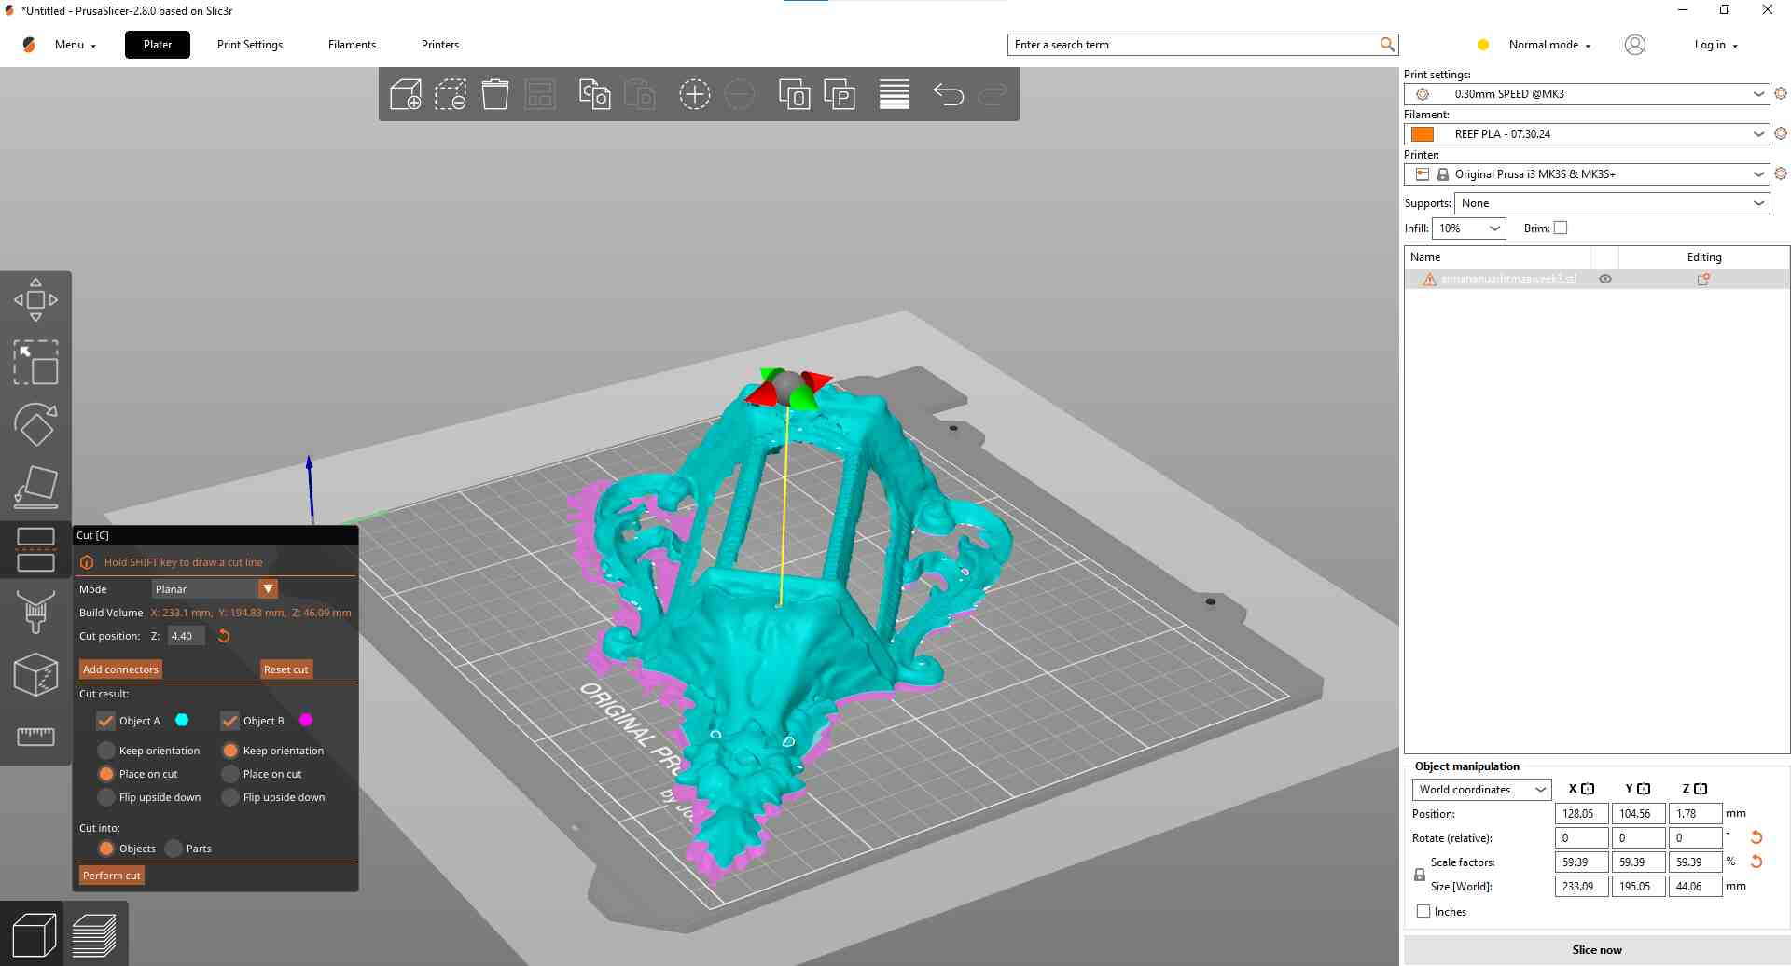This screenshot has height=966, width=1791.
Task: Select Flip upside down for Object B
Action: (230, 797)
